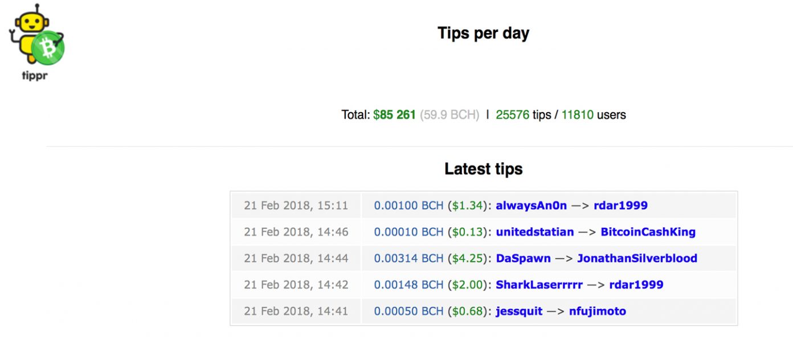The height and width of the screenshot is (341, 793).
Task: Open the jessquit sender link
Action: coord(519,311)
